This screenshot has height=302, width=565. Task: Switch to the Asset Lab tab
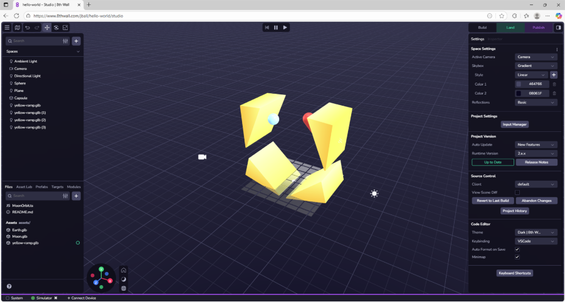[24, 186]
